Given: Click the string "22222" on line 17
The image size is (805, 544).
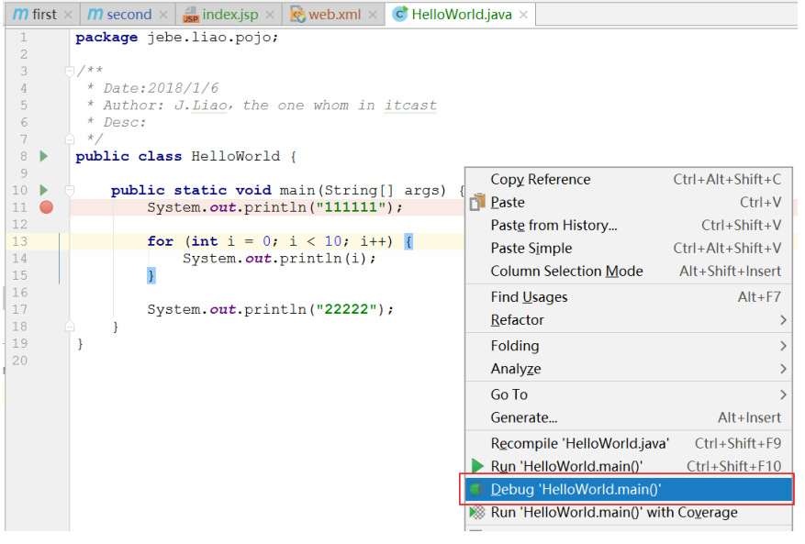Looking at the screenshot, I should click(347, 309).
